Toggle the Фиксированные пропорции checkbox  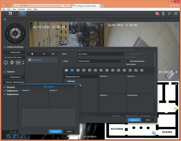click(128, 61)
